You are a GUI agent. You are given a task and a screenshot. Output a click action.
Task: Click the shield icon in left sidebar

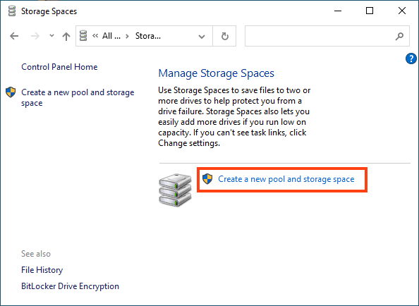pyautogui.click(x=11, y=92)
